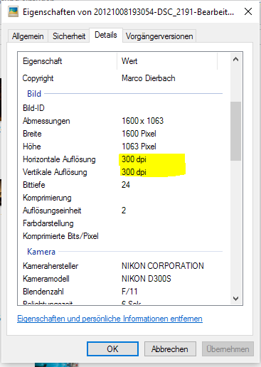Click the Wert column header
The image size is (261, 367).
coord(167,61)
